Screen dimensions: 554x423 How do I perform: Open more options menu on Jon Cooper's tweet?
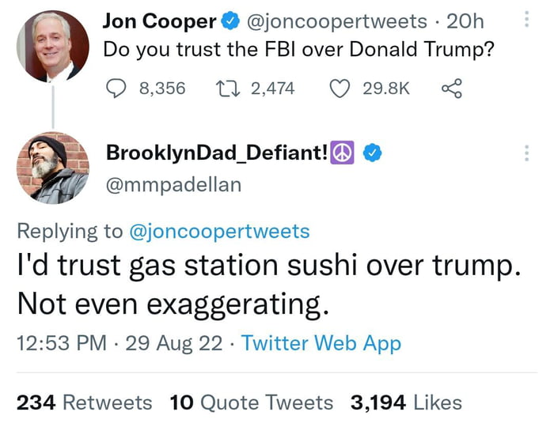pyautogui.click(x=526, y=21)
